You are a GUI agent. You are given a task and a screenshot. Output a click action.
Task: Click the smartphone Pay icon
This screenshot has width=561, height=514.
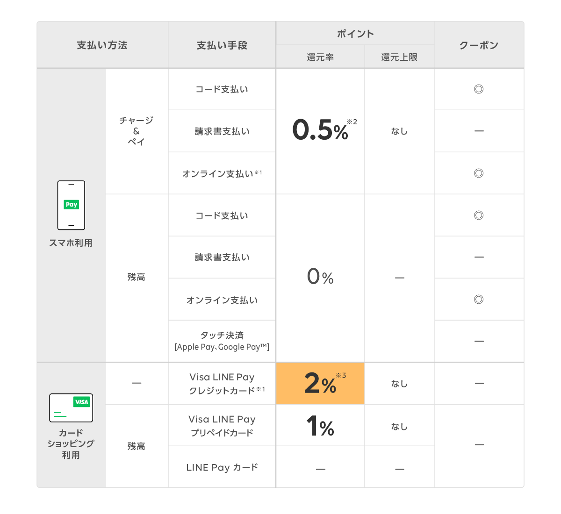pos(71,206)
